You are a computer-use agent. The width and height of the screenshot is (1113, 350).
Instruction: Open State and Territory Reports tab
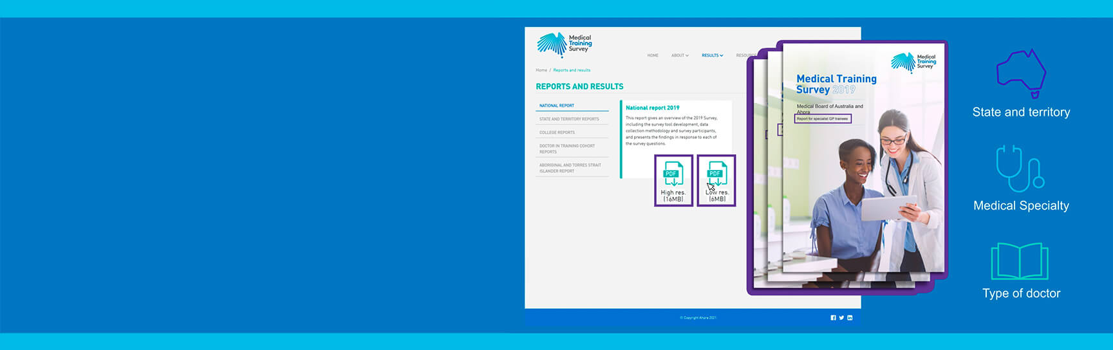coord(569,119)
